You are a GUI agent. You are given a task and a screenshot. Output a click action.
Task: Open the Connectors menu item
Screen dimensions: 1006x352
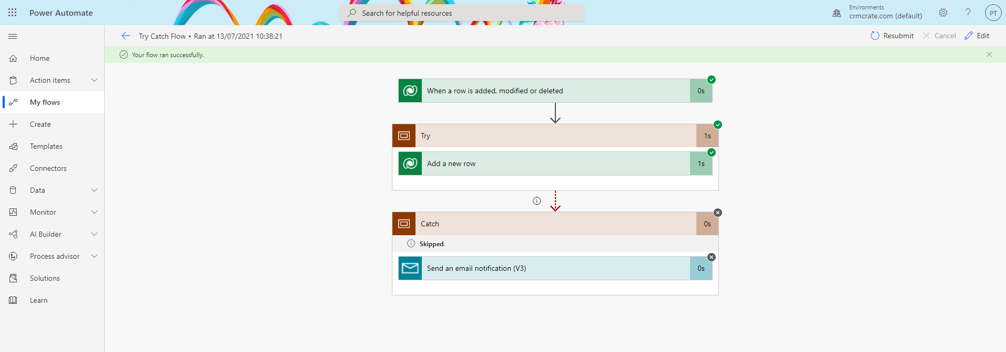[52, 168]
